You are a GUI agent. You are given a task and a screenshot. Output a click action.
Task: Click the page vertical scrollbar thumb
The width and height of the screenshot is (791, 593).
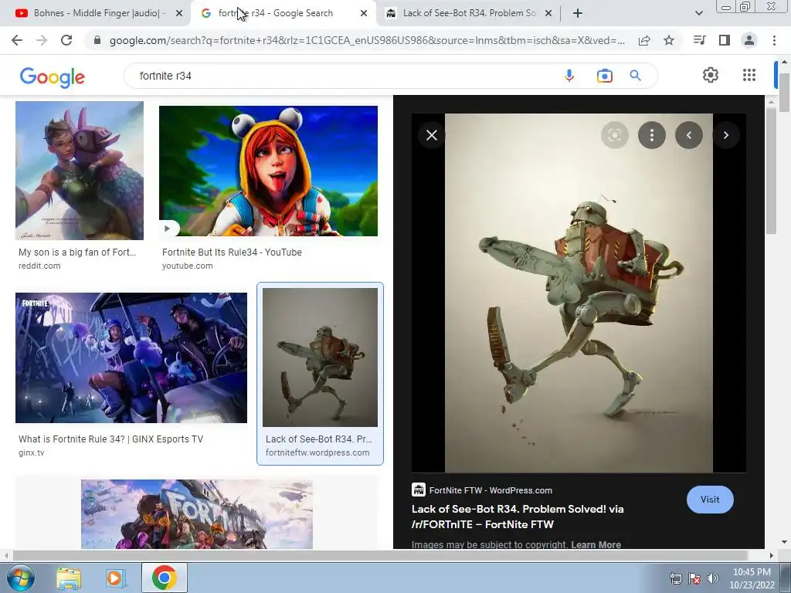[784, 92]
